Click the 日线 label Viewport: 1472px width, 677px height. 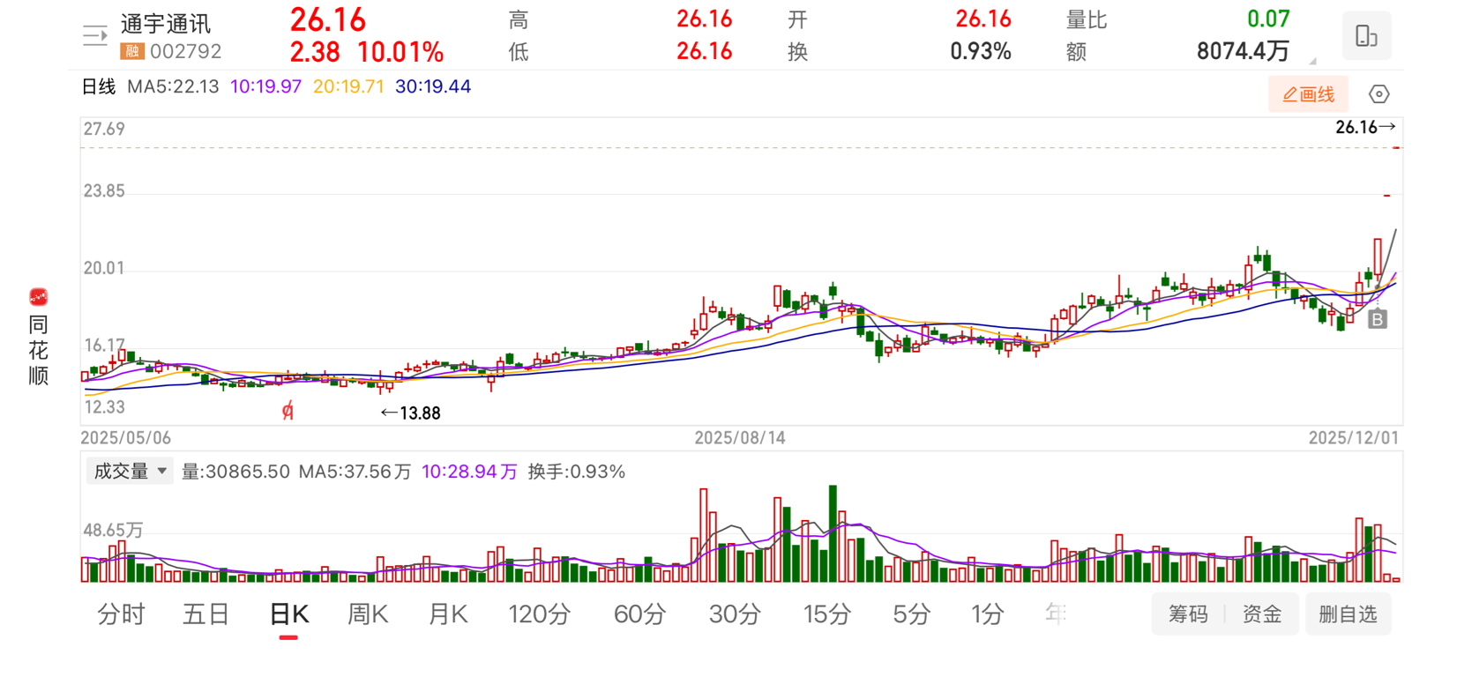click(99, 86)
